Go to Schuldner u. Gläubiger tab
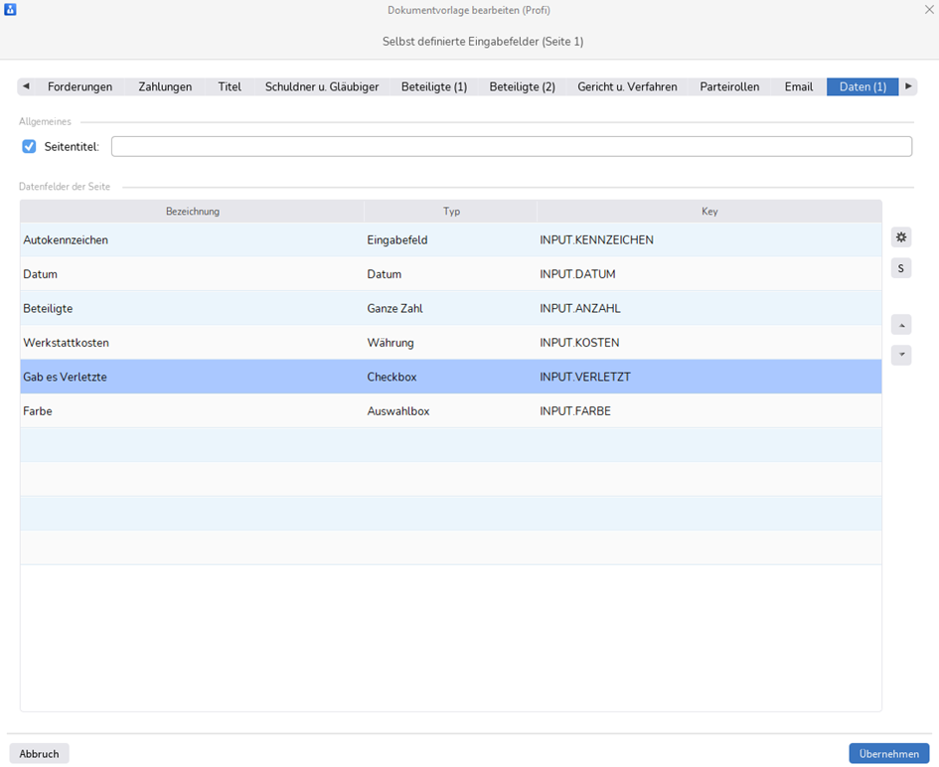939x767 pixels. 322,86
